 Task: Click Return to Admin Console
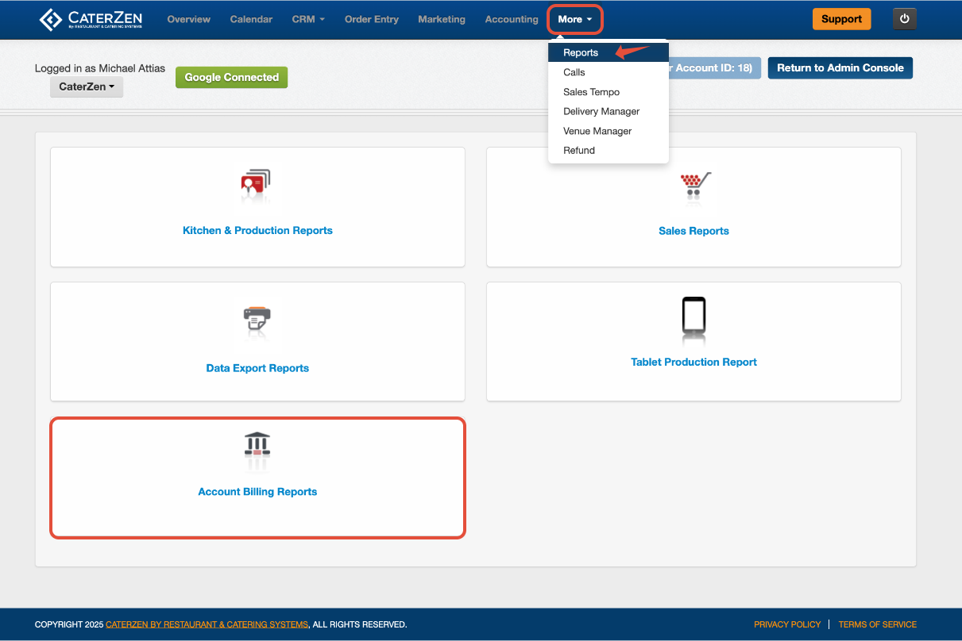pyautogui.click(x=840, y=67)
